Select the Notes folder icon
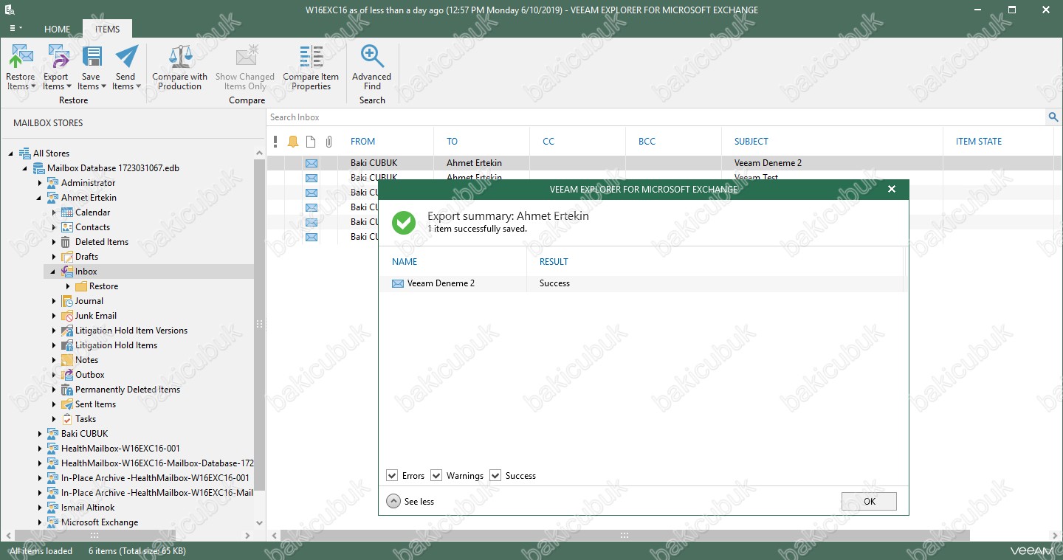 pos(67,360)
